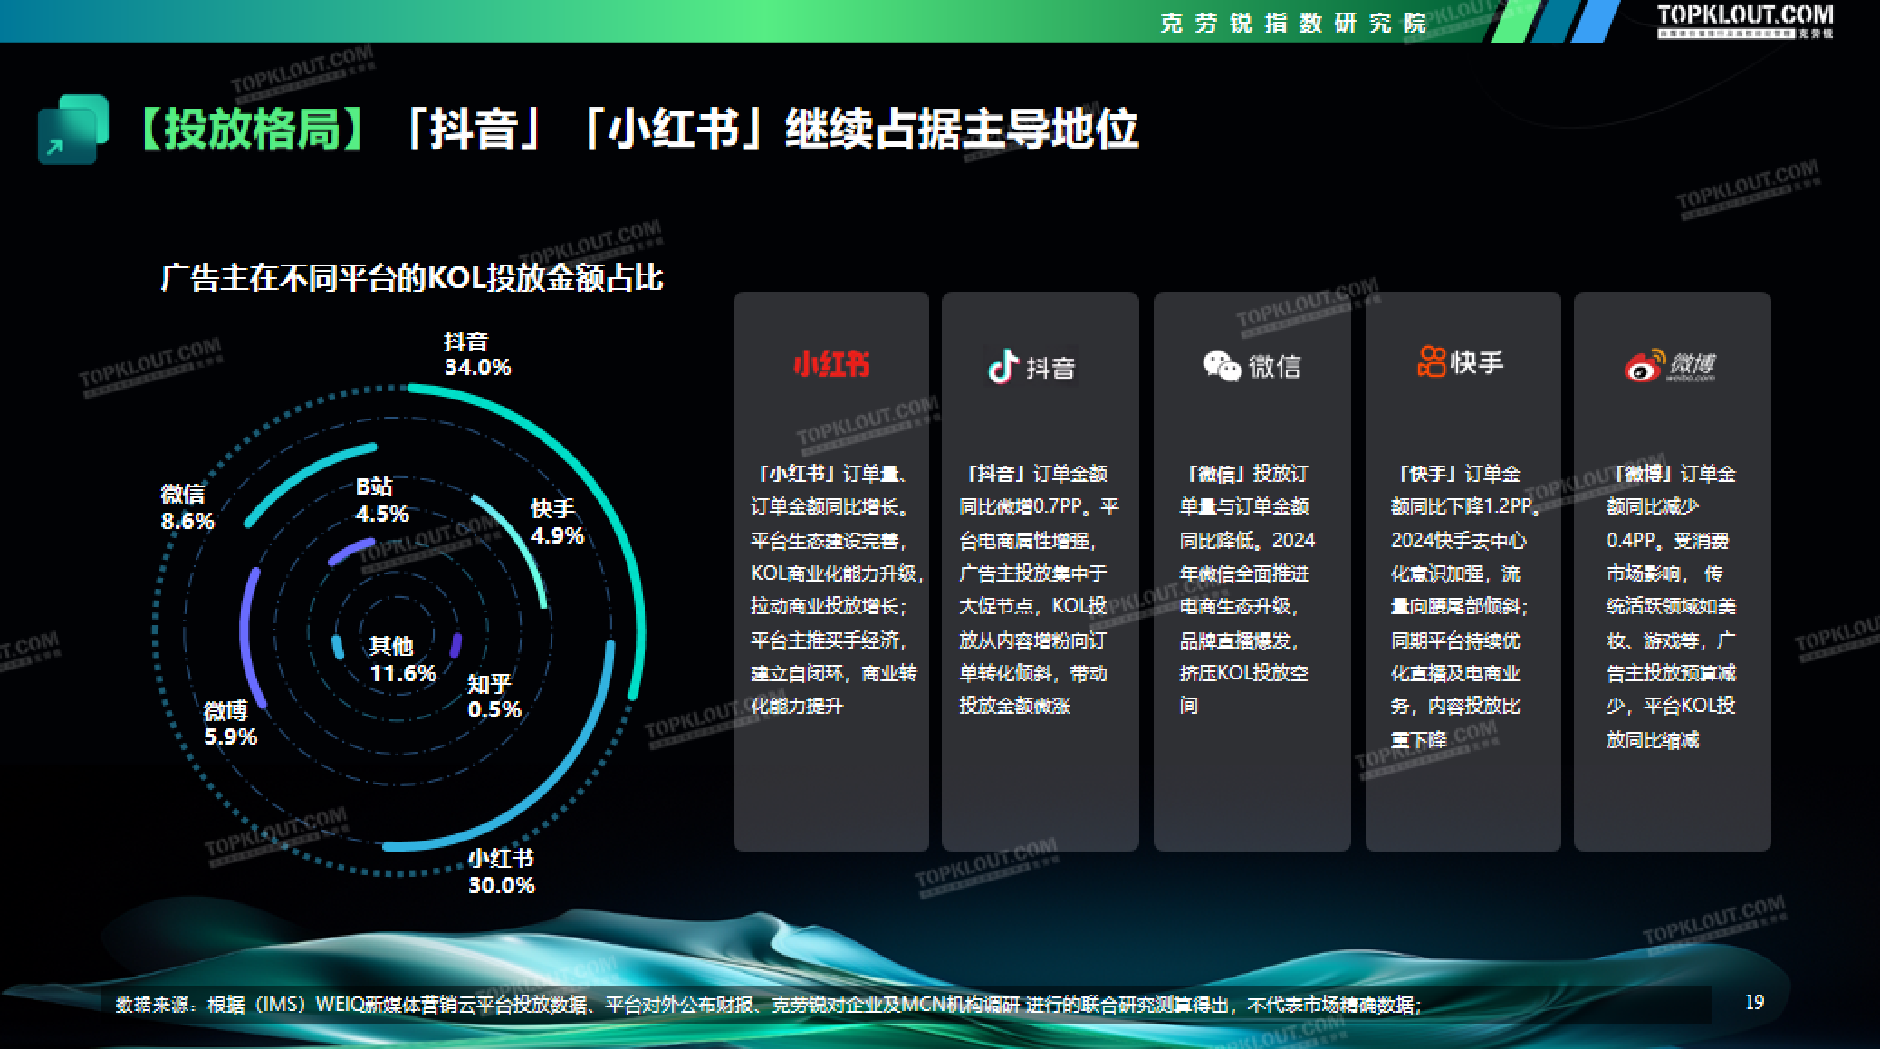The image size is (1880, 1049).
Task: Click the 抖音 card description text
Action: (x=1039, y=590)
